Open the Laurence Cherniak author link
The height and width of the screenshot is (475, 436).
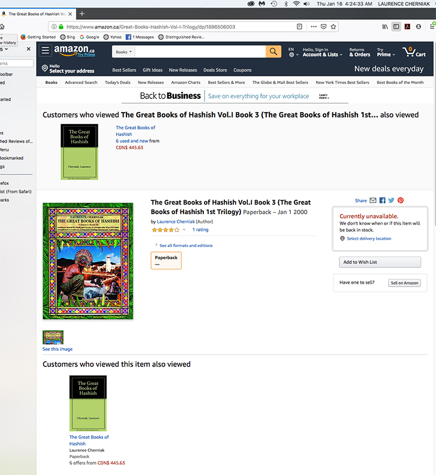(x=176, y=221)
